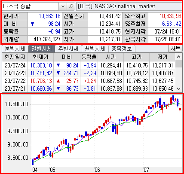Click the 07 month marker on chart axis

click(146, 170)
